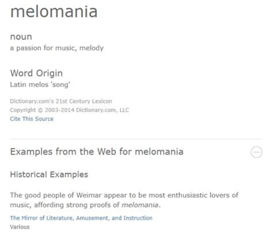Image resolution: width=273 pixels, height=235 pixels.
Task: Click the melomania headword title
Action: pyautogui.click(x=54, y=12)
